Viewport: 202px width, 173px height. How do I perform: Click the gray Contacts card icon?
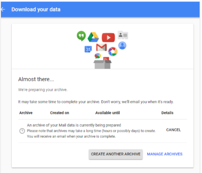[x=123, y=35]
